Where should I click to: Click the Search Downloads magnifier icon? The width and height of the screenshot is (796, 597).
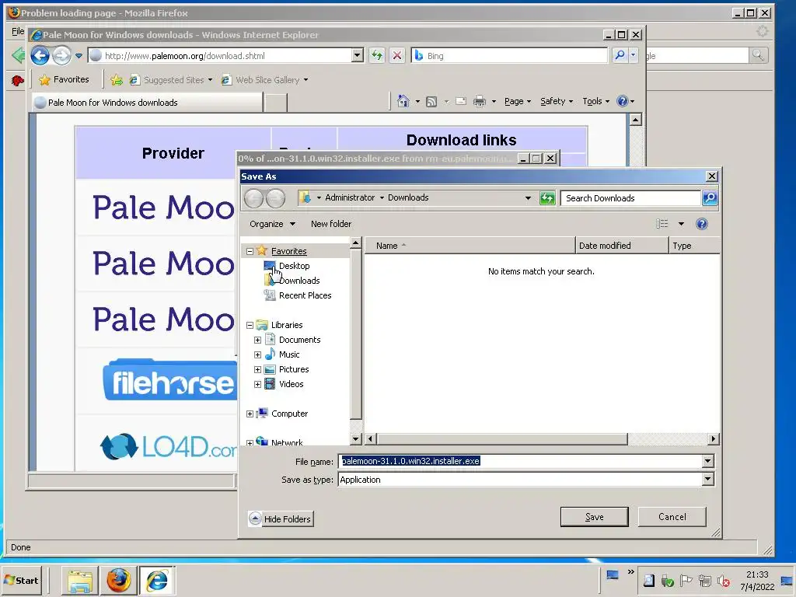click(710, 198)
